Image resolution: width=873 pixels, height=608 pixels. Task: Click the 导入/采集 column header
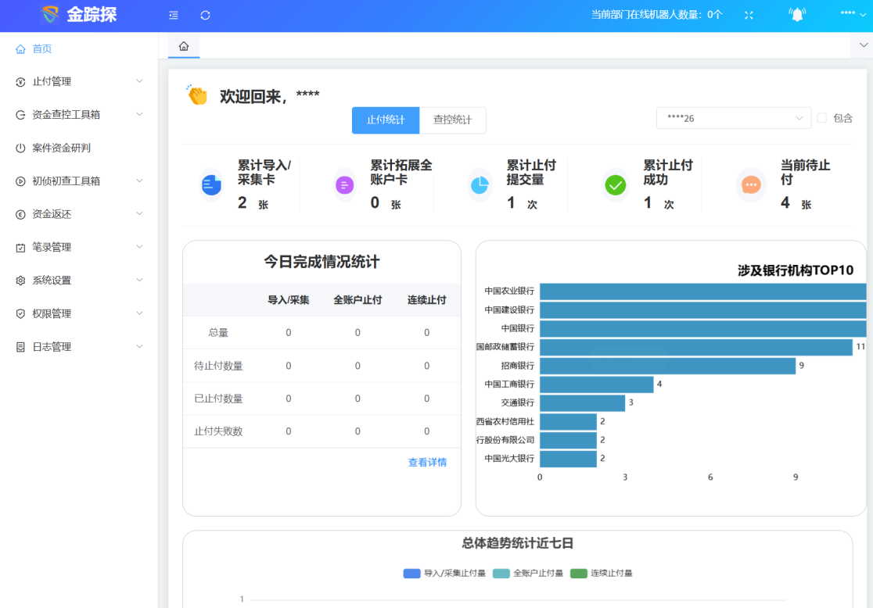point(289,300)
